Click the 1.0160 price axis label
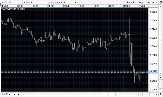 click(153, 64)
